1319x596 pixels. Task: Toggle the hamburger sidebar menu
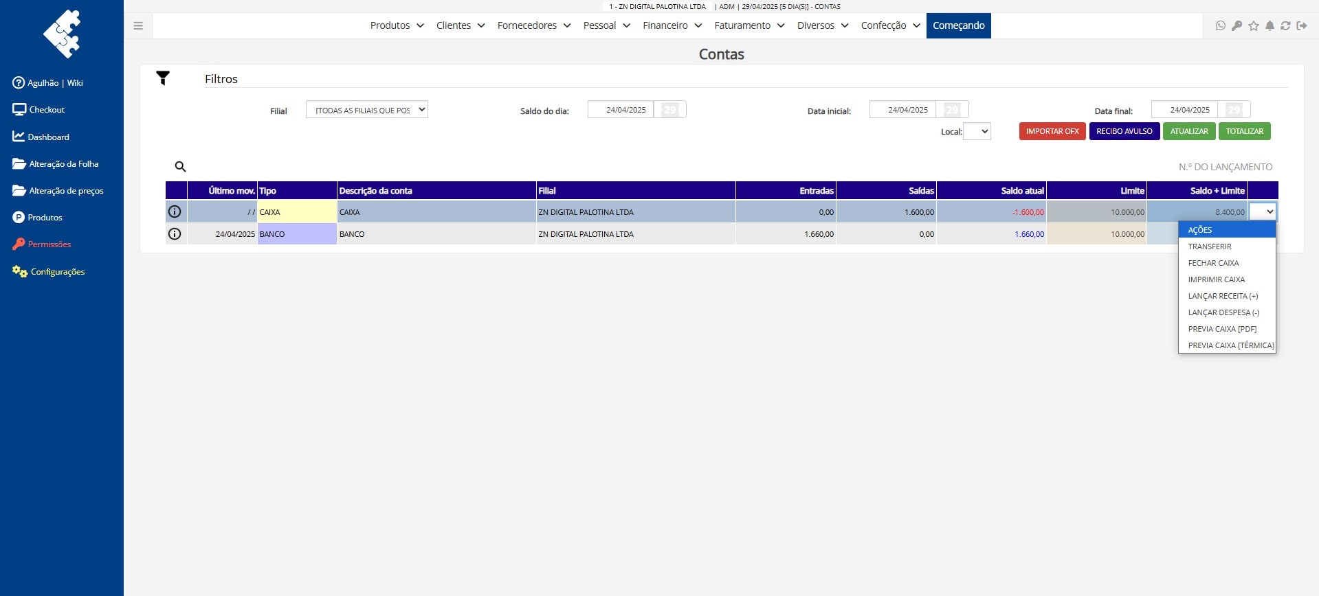(138, 26)
